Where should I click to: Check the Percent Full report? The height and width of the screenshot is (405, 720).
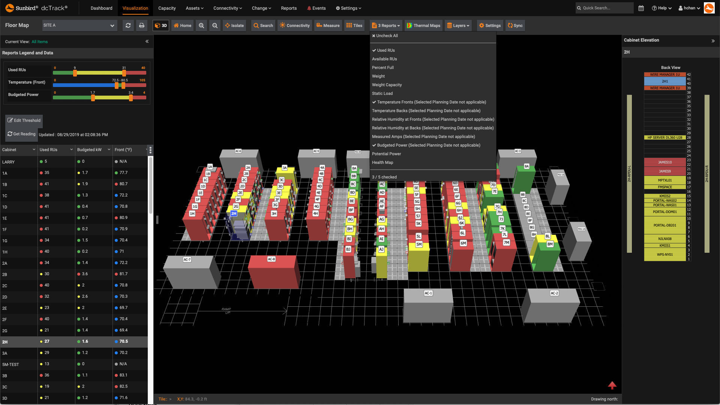(383, 67)
